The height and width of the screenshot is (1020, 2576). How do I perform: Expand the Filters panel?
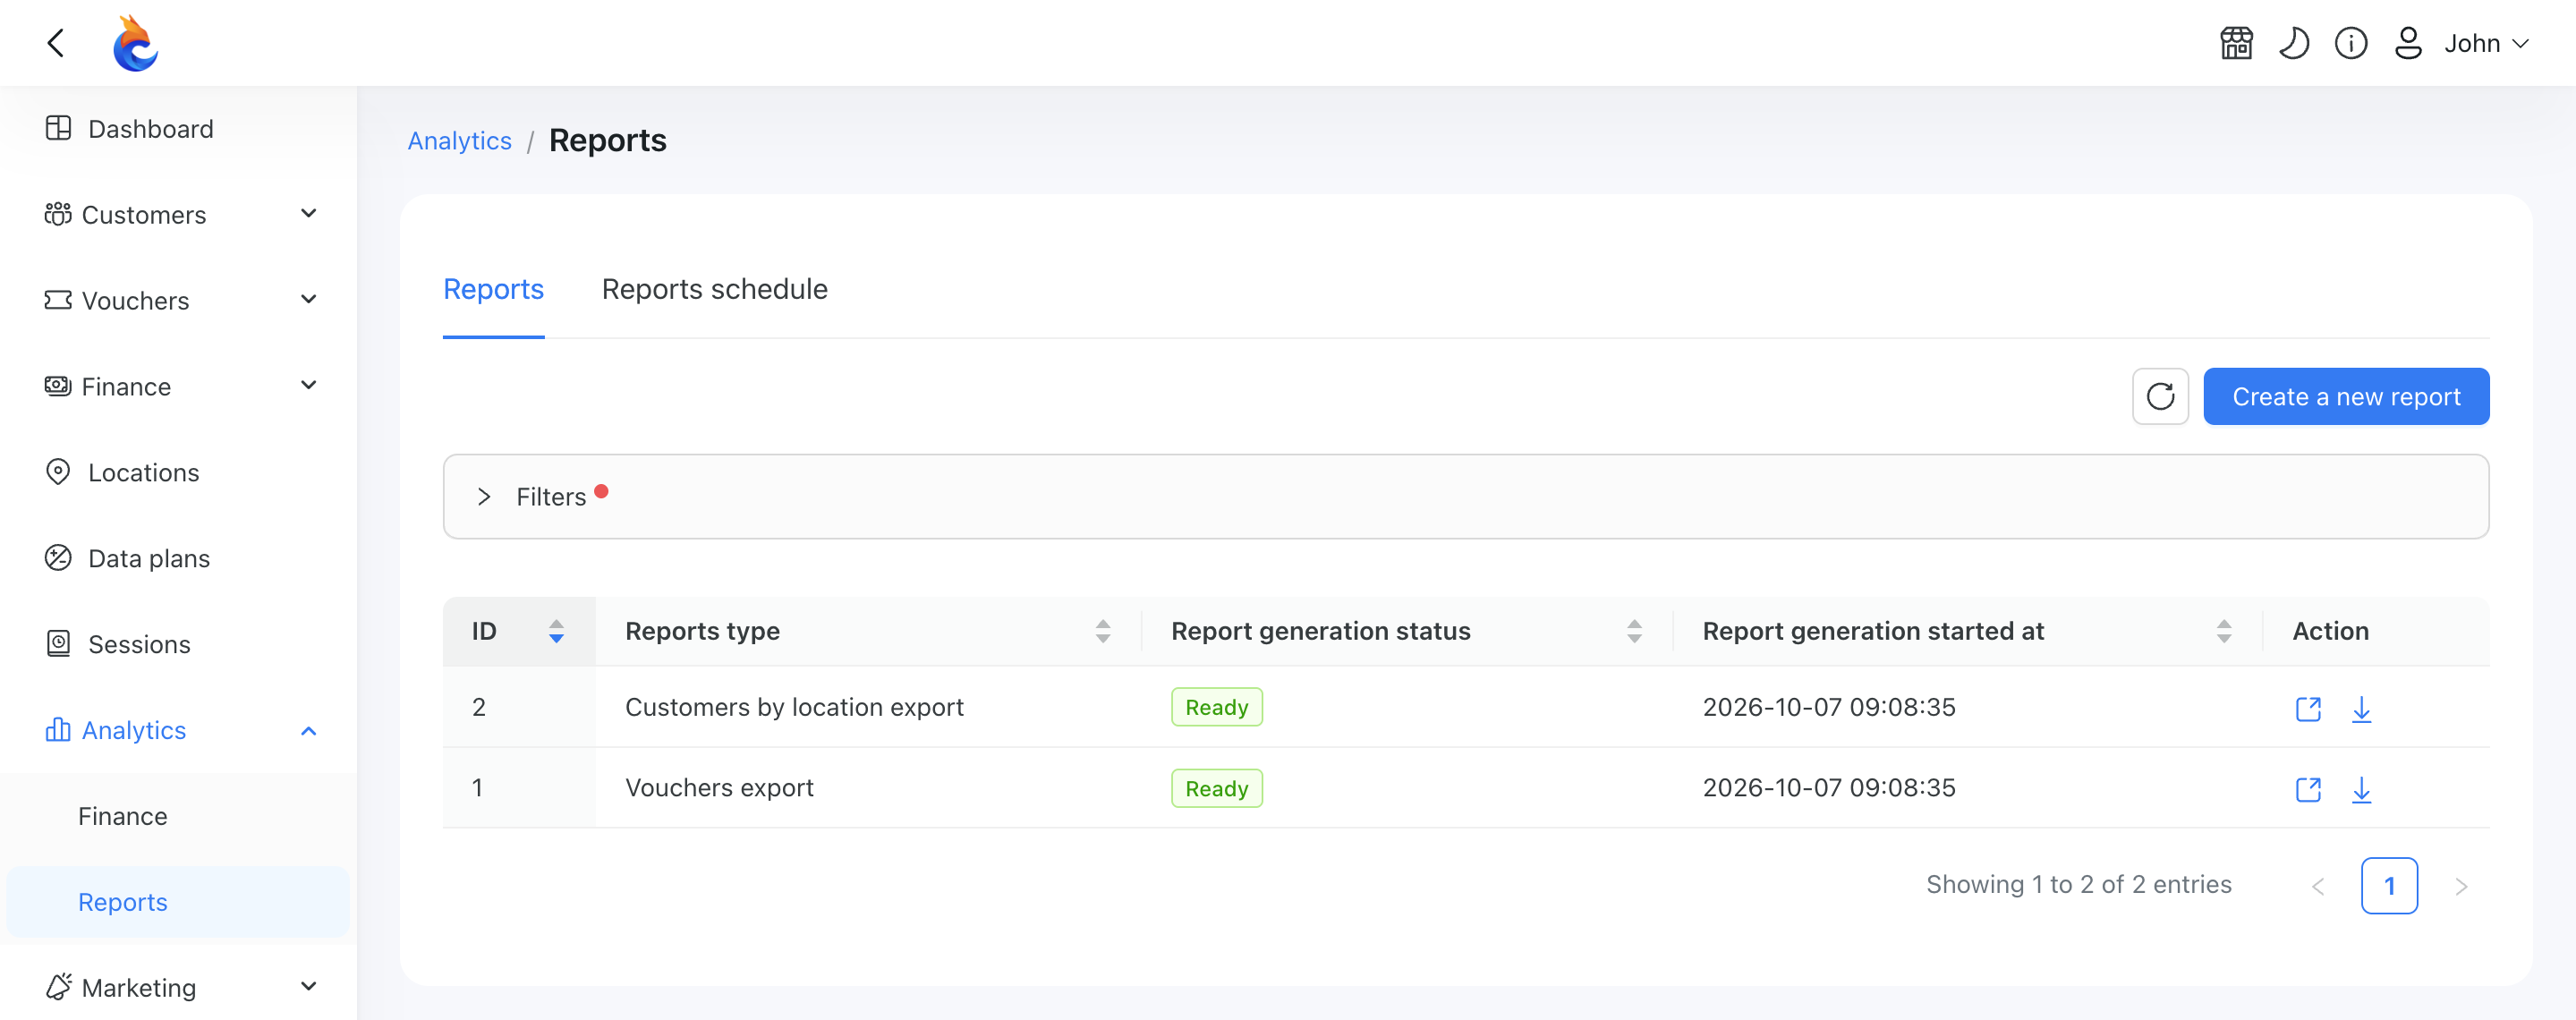[1466, 497]
